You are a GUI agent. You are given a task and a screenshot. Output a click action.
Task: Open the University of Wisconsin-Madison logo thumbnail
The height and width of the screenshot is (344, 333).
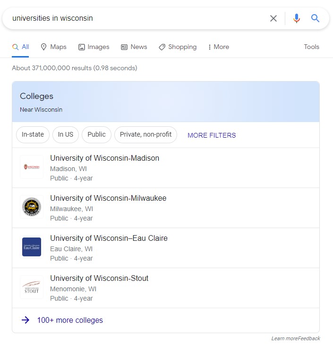(x=32, y=167)
